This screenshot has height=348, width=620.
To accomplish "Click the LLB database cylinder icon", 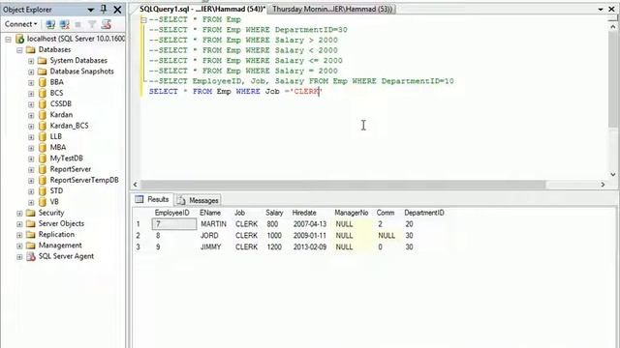I will tap(43, 136).
